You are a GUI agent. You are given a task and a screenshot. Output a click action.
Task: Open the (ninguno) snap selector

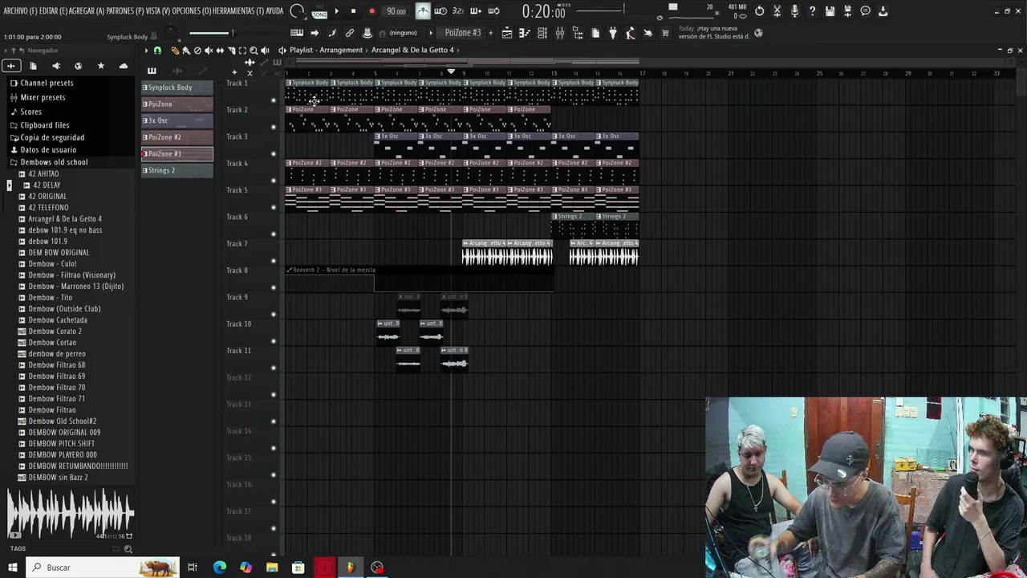pyautogui.click(x=403, y=33)
